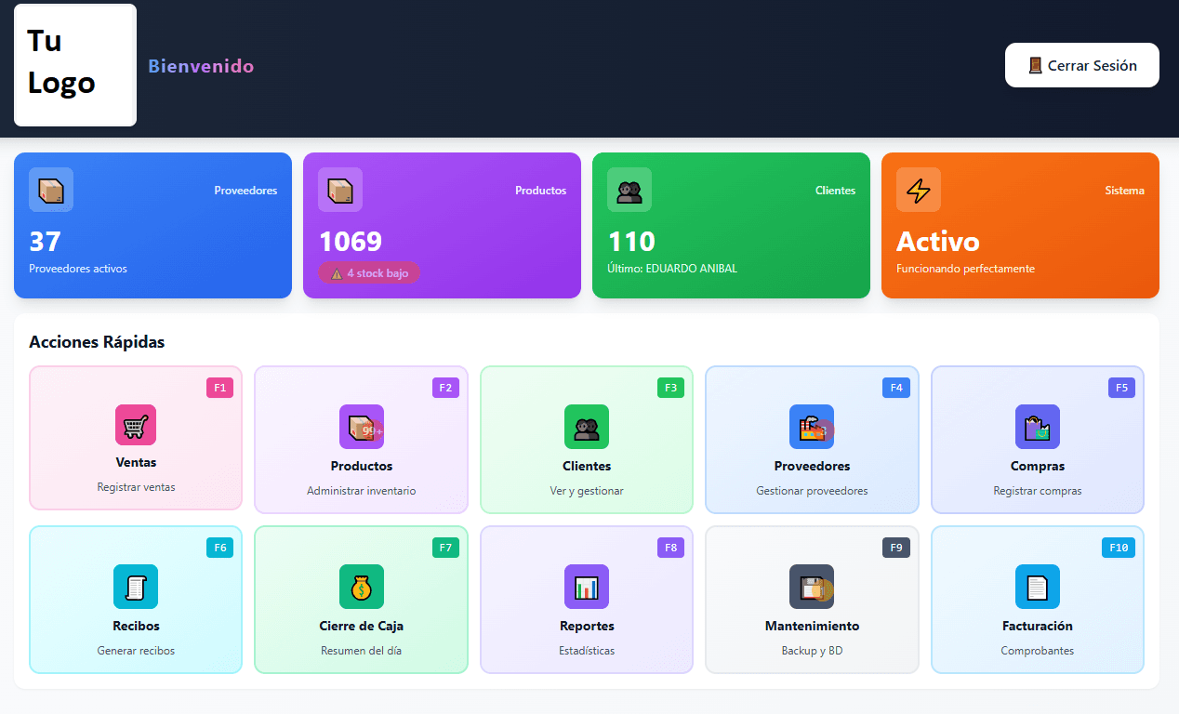Viewport: 1179px width, 714px height.
Task: Click the F7 shortcut badge
Action: tap(445, 548)
